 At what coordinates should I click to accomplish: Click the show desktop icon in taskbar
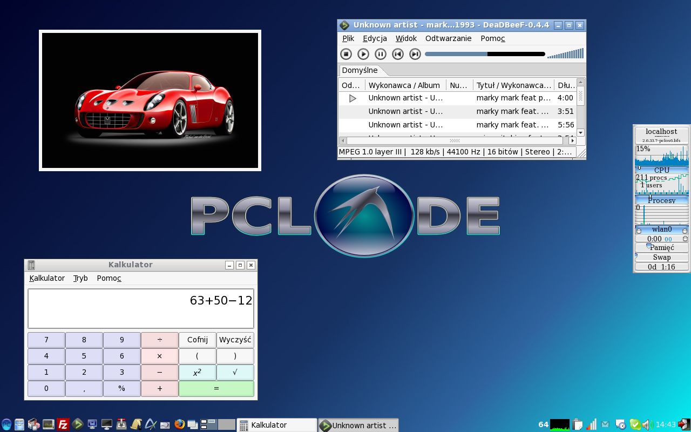click(193, 424)
